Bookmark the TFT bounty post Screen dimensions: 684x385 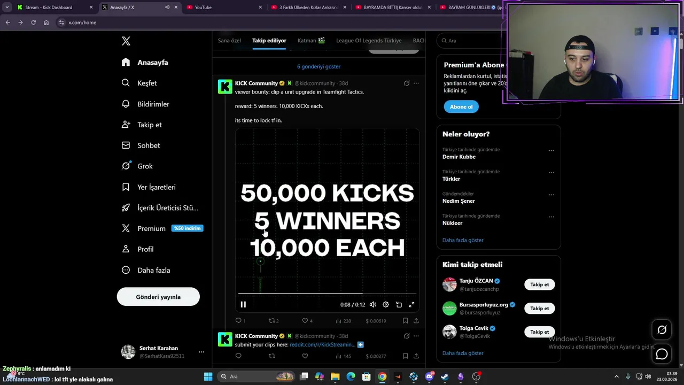coord(405,321)
